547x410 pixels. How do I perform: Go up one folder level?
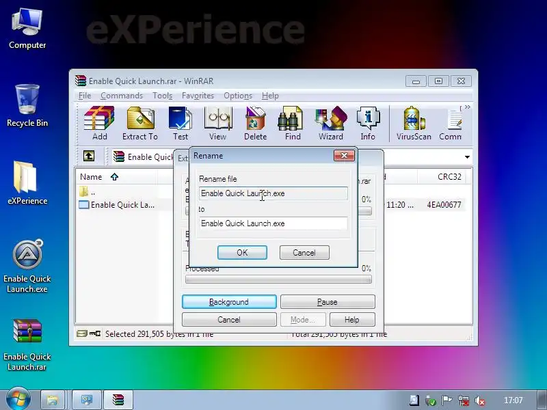pyautogui.click(x=89, y=156)
